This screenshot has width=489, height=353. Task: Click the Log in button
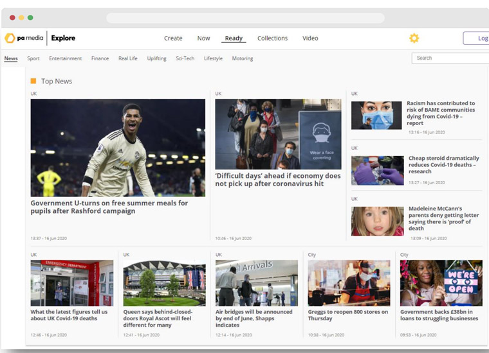pyautogui.click(x=476, y=39)
